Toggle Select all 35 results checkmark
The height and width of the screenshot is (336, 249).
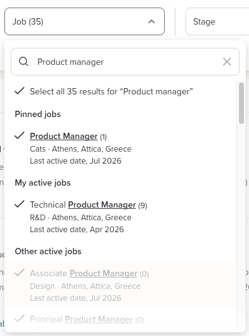coord(19,91)
